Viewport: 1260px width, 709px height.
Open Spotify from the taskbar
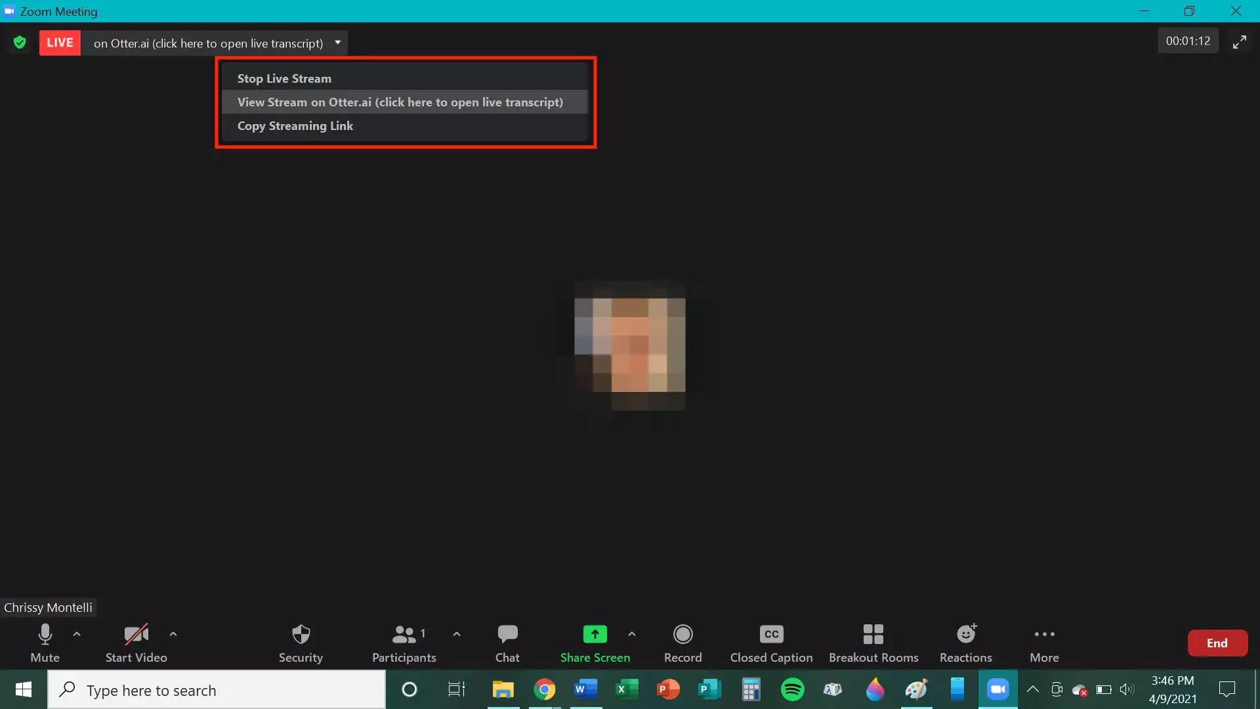(x=792, y=689)
